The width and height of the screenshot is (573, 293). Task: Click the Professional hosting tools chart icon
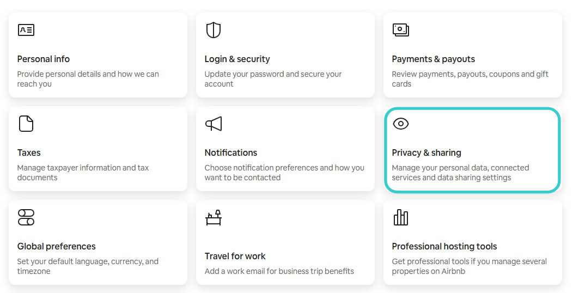click(400, 217)
